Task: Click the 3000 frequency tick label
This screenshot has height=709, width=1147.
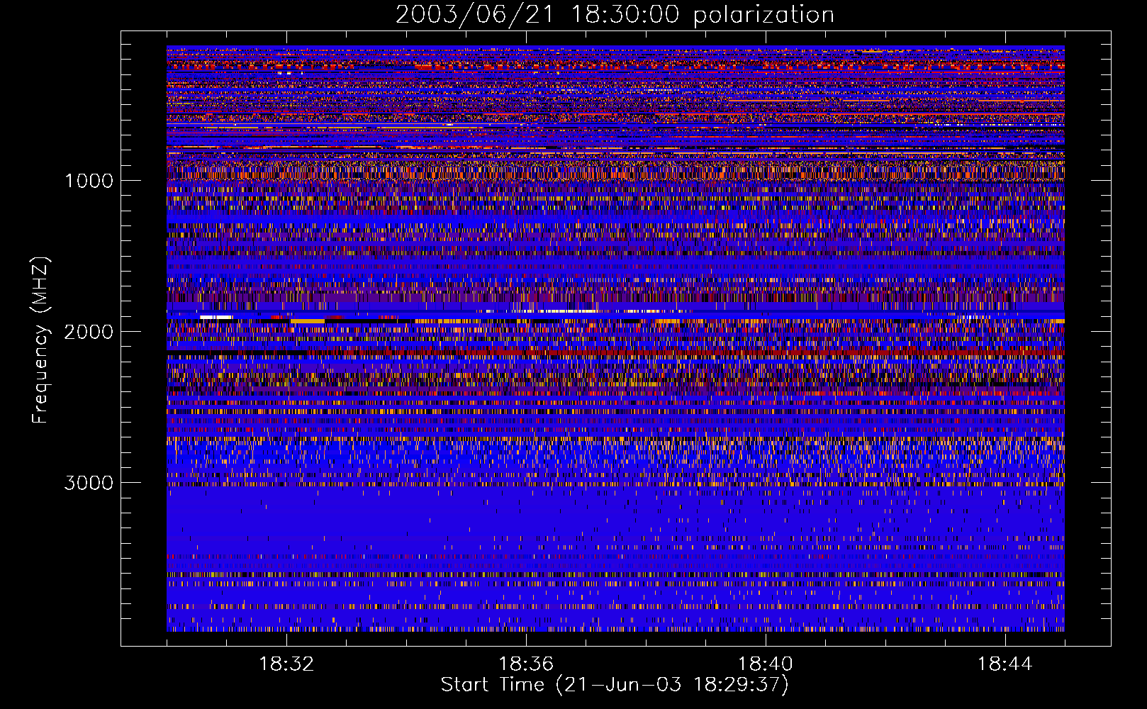Action: pos(89,483)
